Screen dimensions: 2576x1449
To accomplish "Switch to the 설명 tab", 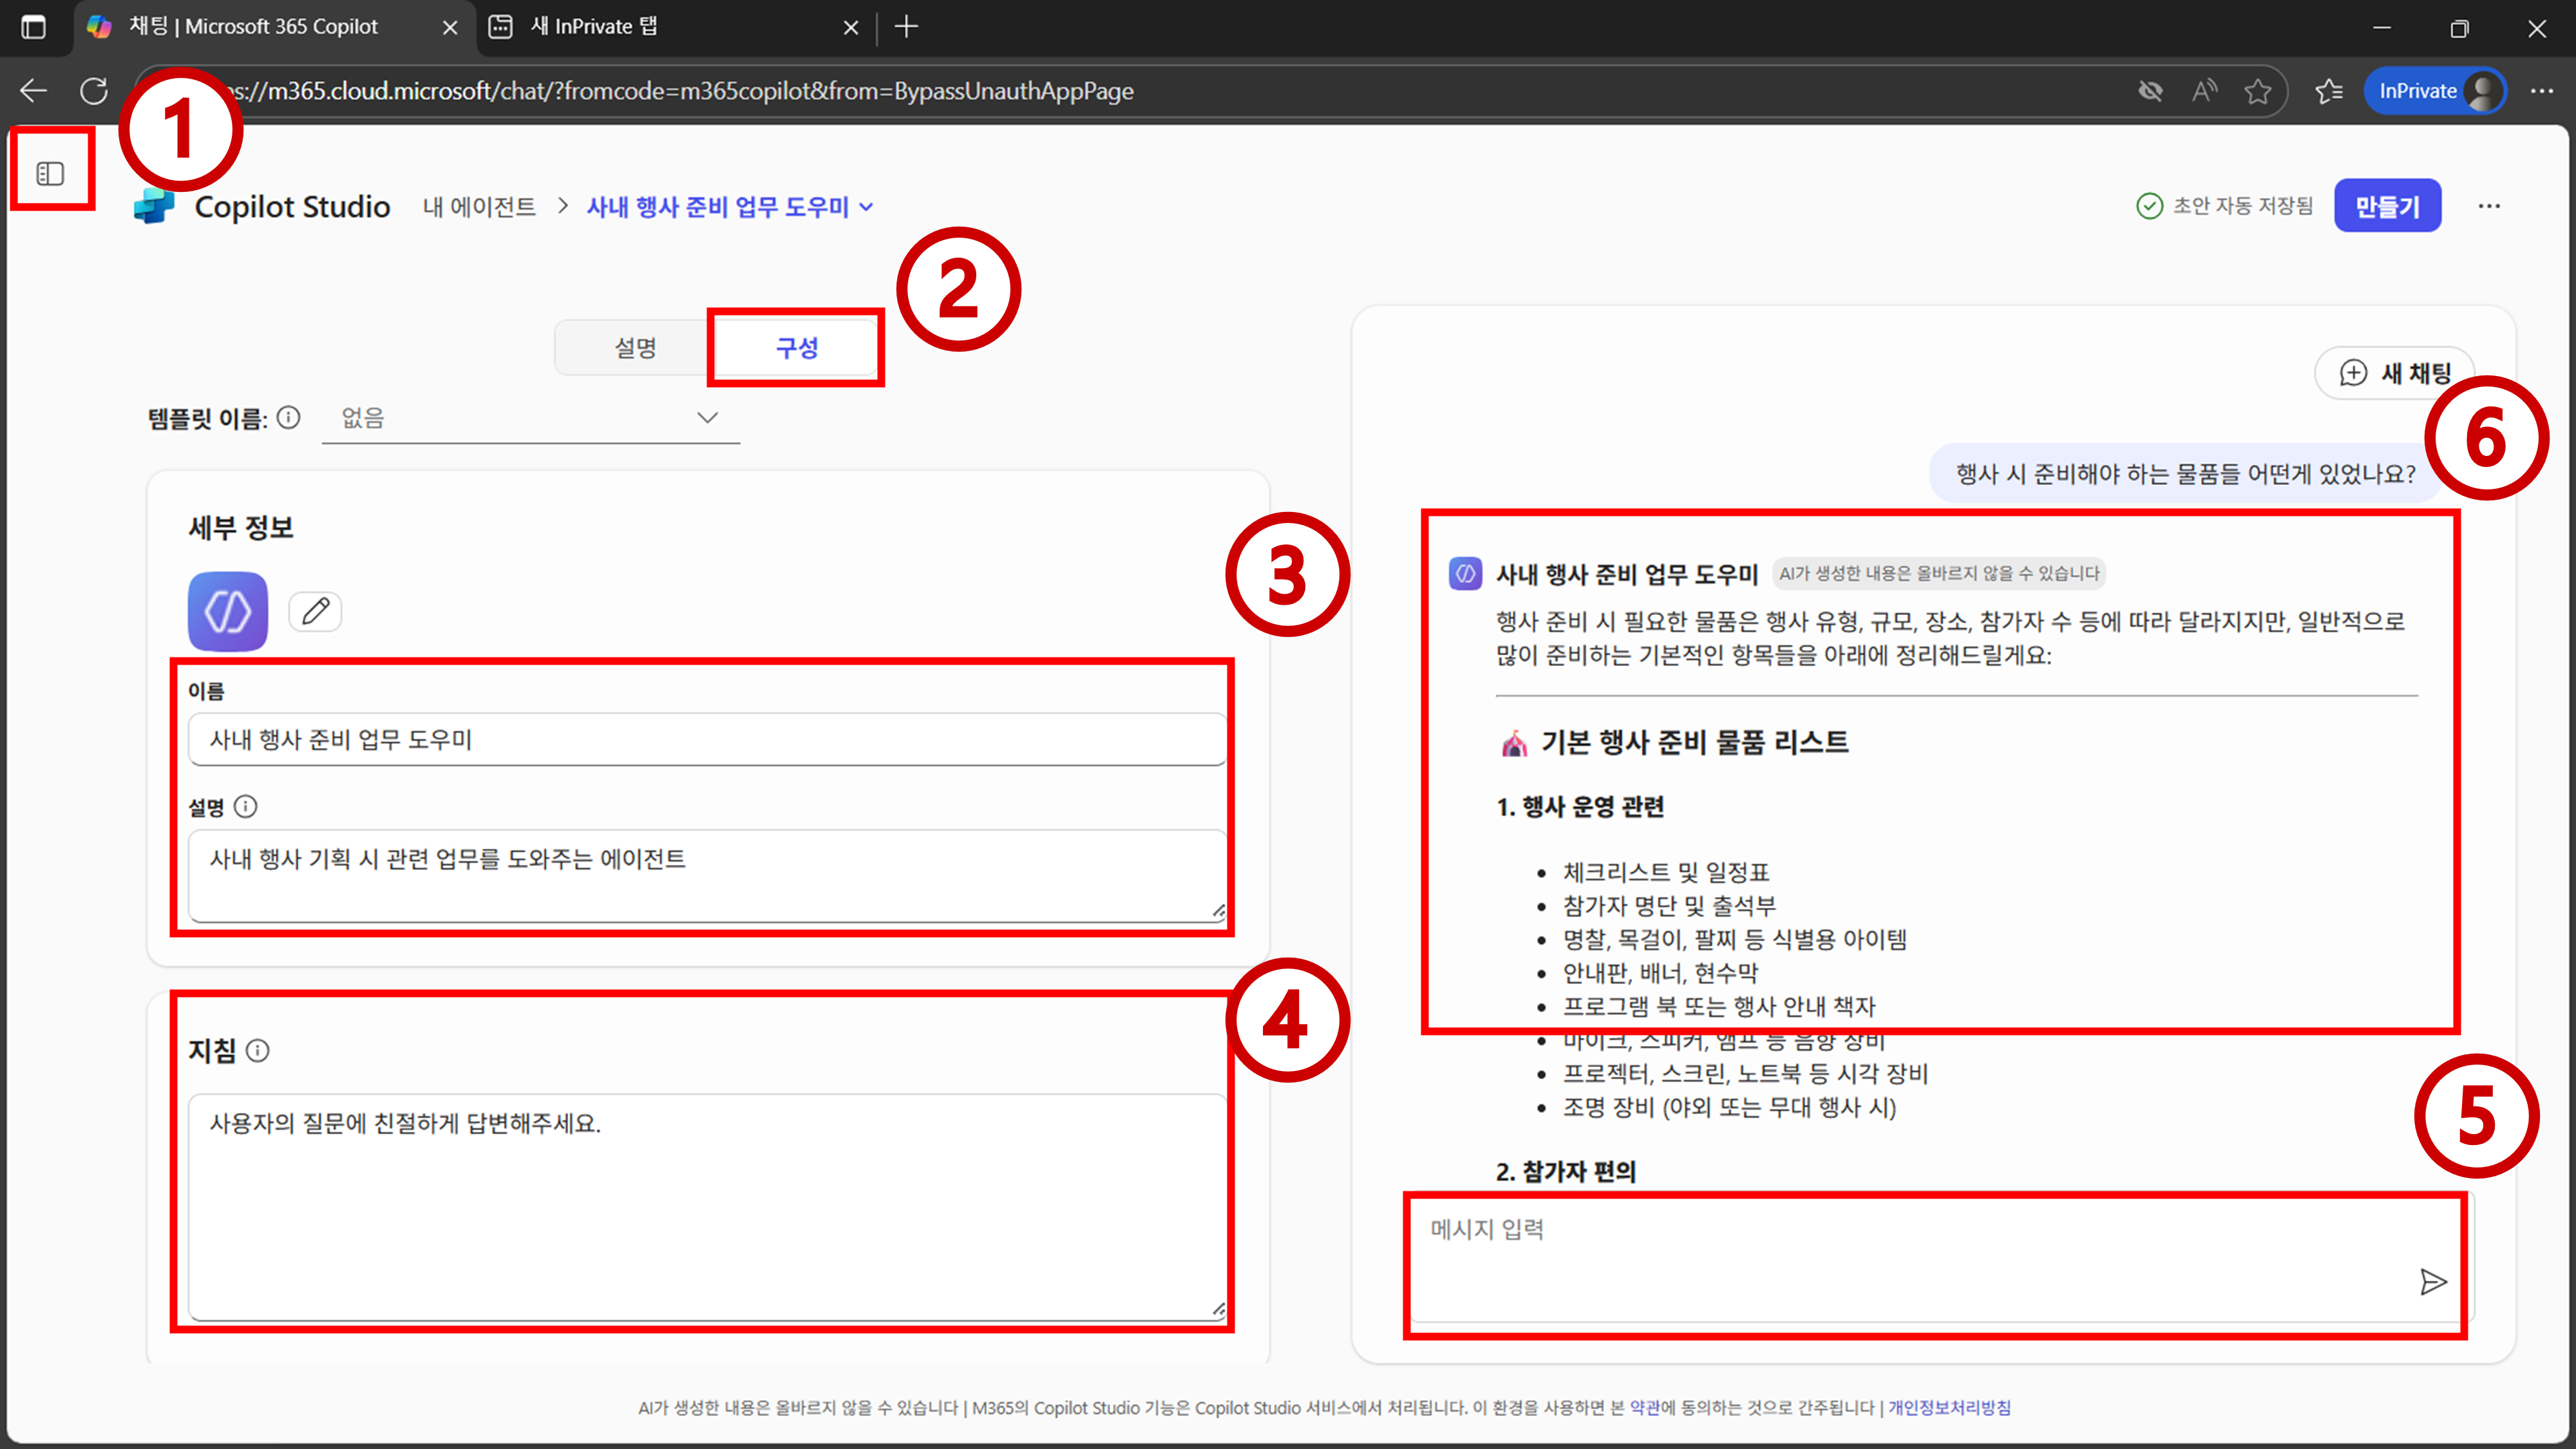I will 634,348.
